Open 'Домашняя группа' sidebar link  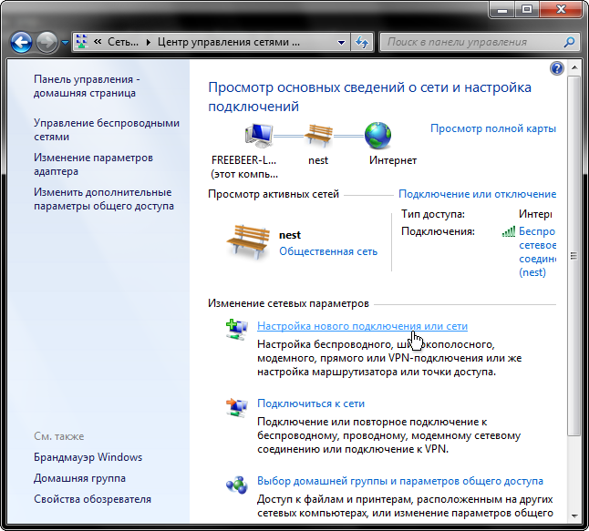click(79, 478)
